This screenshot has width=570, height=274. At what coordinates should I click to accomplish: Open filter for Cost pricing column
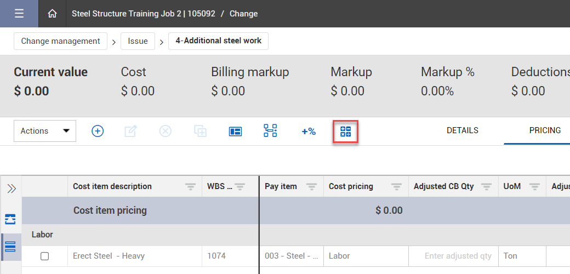pos(396,187)
